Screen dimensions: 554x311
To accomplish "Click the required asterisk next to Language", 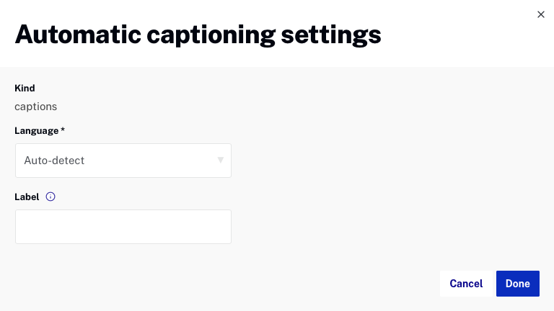I will (63, 130).
